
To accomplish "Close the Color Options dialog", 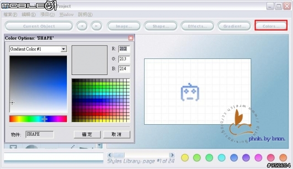I will (131, 38).
